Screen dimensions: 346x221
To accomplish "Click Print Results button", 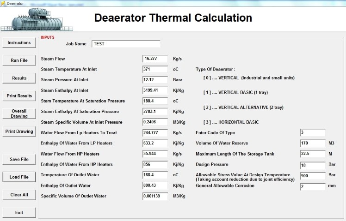I will 19,96.
